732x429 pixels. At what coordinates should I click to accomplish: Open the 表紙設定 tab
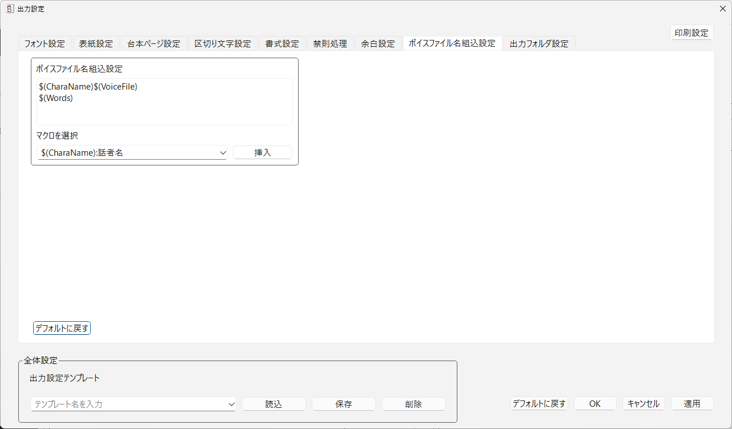96,43
